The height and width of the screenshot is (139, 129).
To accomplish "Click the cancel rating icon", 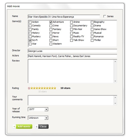I will click(29, 88).
